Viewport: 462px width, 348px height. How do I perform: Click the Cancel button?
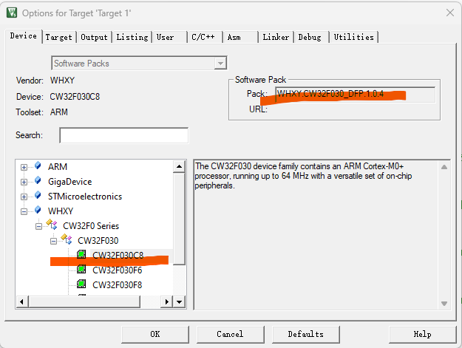pos(230,334)
